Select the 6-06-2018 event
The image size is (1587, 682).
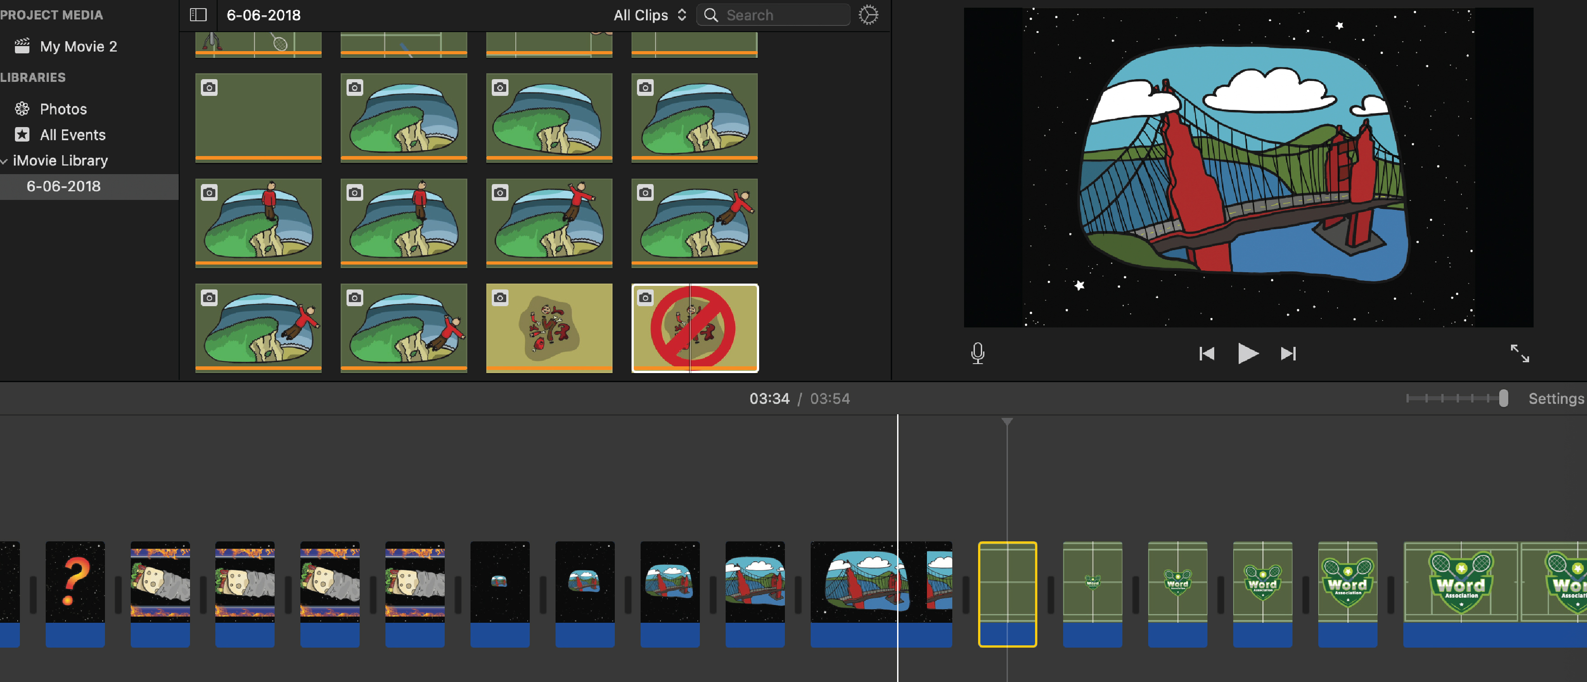[63, 186]
